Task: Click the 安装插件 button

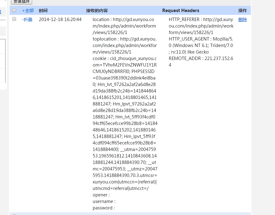Action: [x=22, y=2]
